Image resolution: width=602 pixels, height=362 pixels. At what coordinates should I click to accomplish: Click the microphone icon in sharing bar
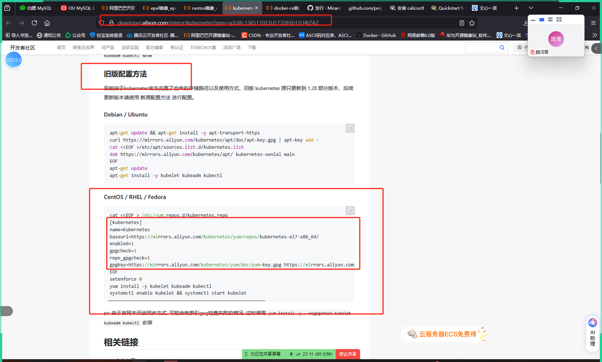292,354
